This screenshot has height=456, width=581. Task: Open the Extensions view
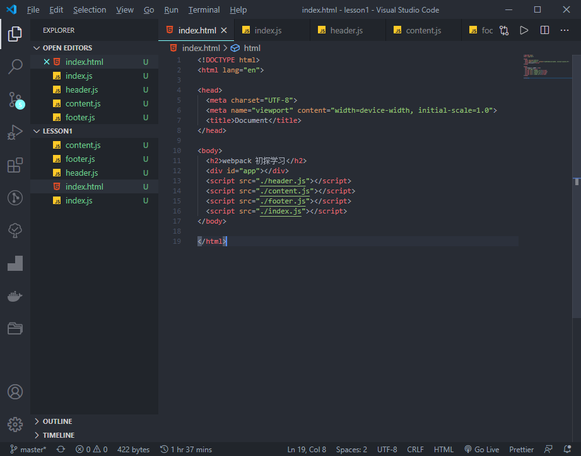(x=15, y=165)
